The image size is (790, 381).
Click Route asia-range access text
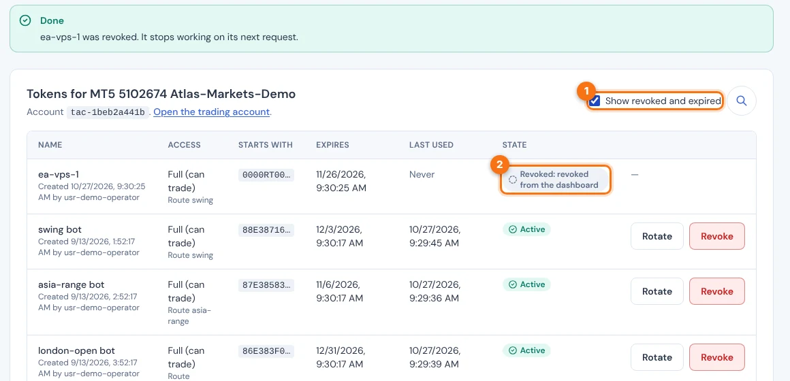tap(189, 316)
